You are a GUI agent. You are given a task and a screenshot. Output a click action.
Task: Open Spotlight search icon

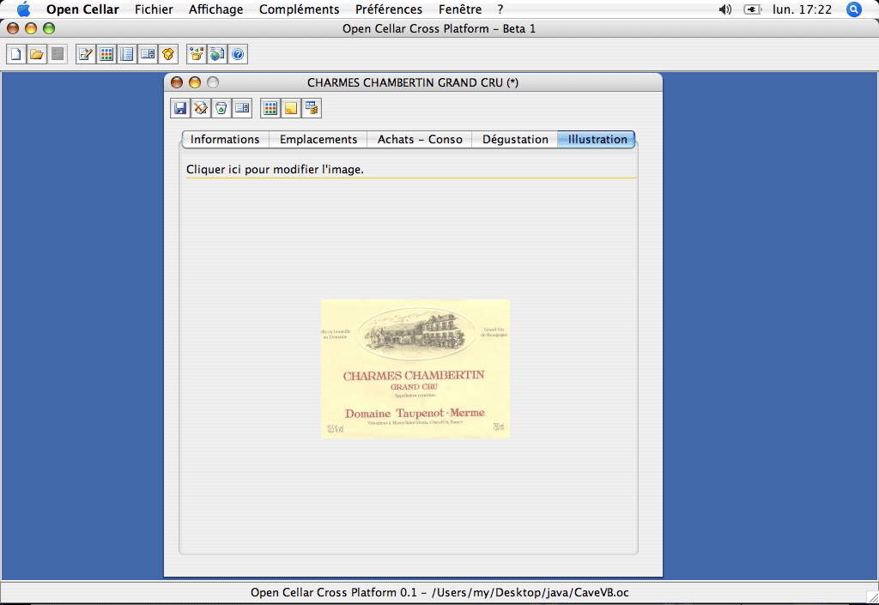click(x=854, y=9)
